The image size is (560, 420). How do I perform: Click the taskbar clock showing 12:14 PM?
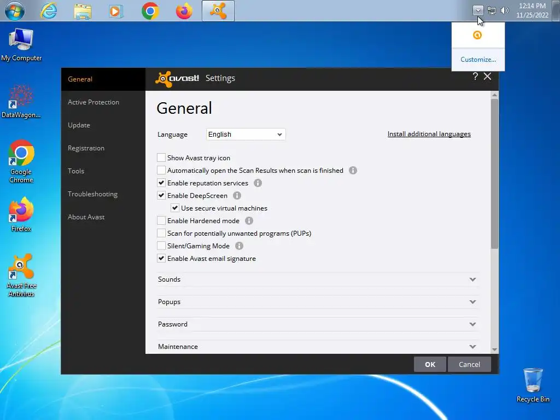click(x=532, y=10)
